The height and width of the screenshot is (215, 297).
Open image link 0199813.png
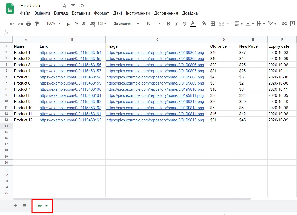point(155,108)
